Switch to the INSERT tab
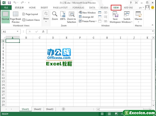 click(x=44, y=8)
